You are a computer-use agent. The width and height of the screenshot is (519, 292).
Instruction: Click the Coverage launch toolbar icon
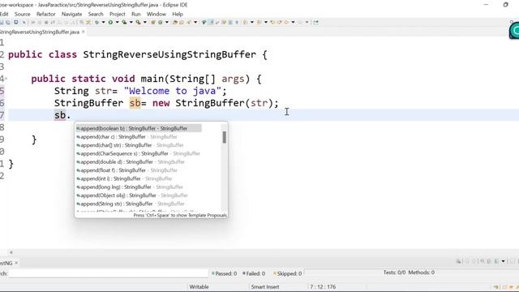pos(124,23)
